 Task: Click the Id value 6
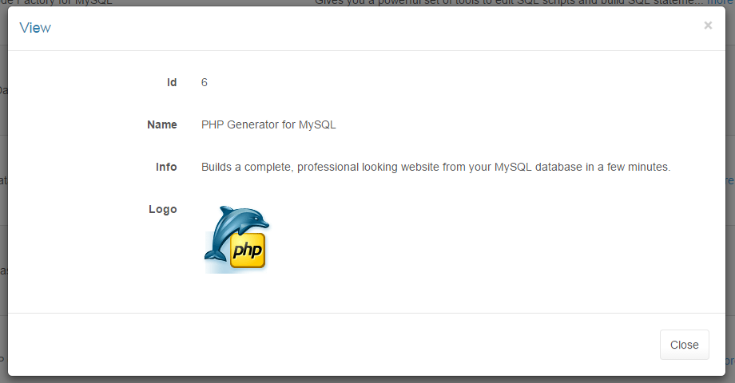tap(205, 82)
